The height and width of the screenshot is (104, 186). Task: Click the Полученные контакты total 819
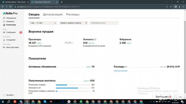click(x=92, y=81)
